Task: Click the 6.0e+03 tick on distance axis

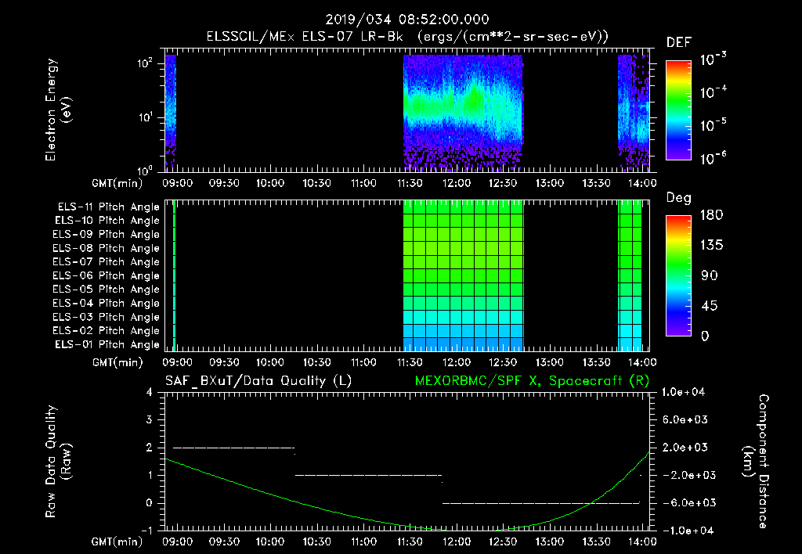Action: click(685, 419)
